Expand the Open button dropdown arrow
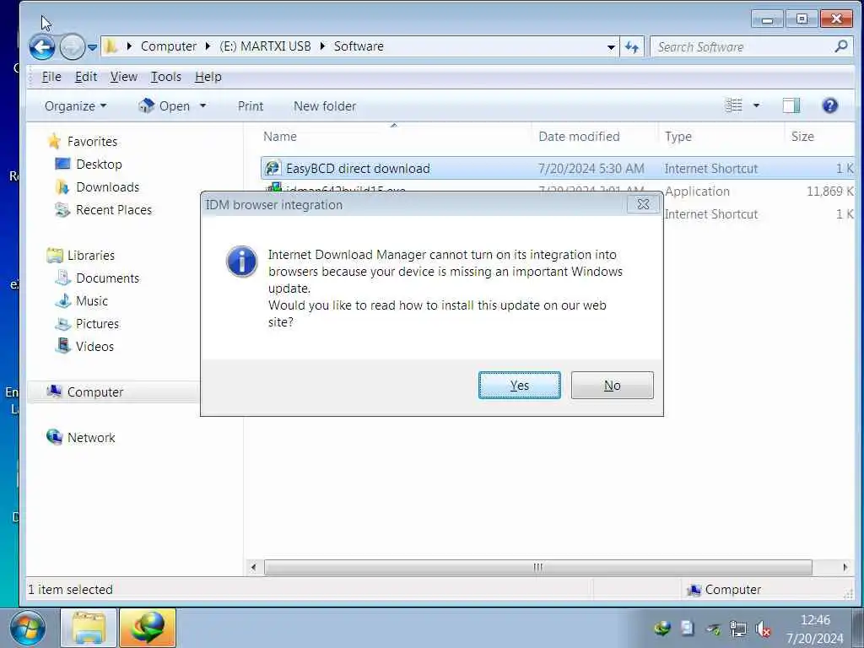Image resolution: width=864 pixels, height=648 pixels. coord(202,105)
